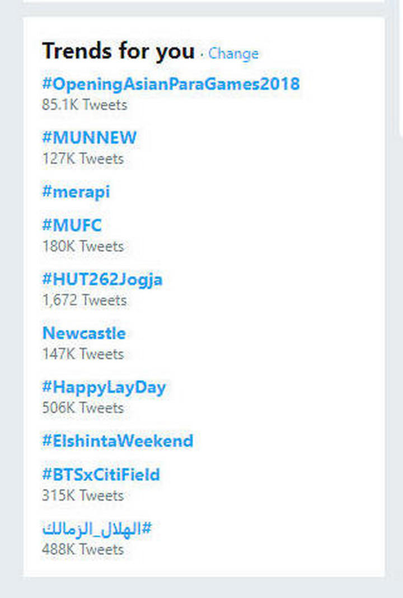Click the 127K Tweets count under #MUNNEW
This screenshot has width=403, height=598.
click(x=83, y=159)
